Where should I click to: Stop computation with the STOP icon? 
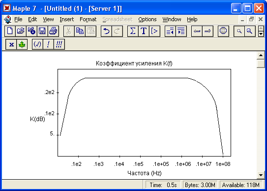tap(223, 31)
